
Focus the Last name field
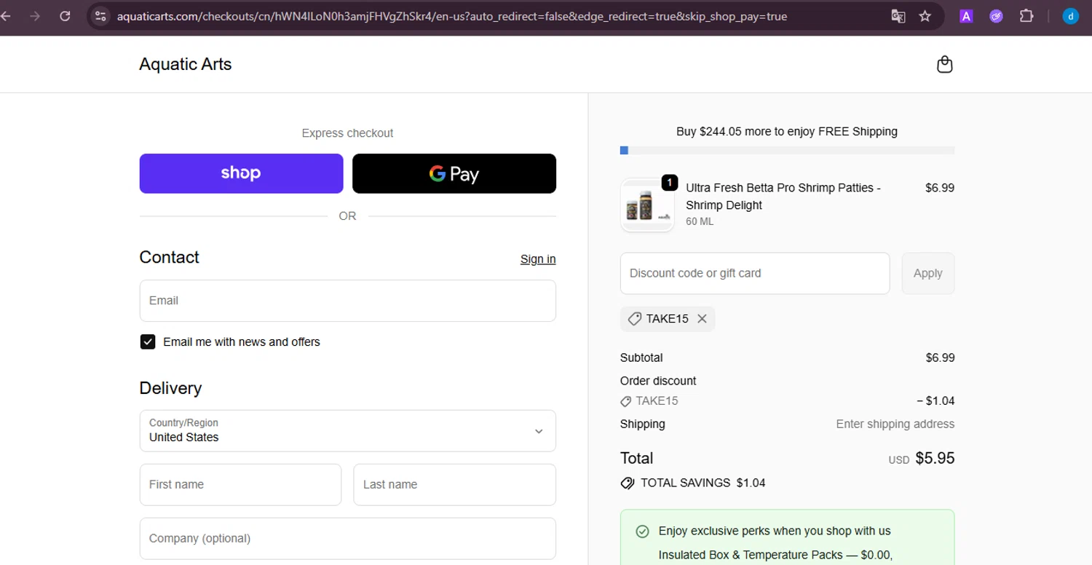(454, 485)
